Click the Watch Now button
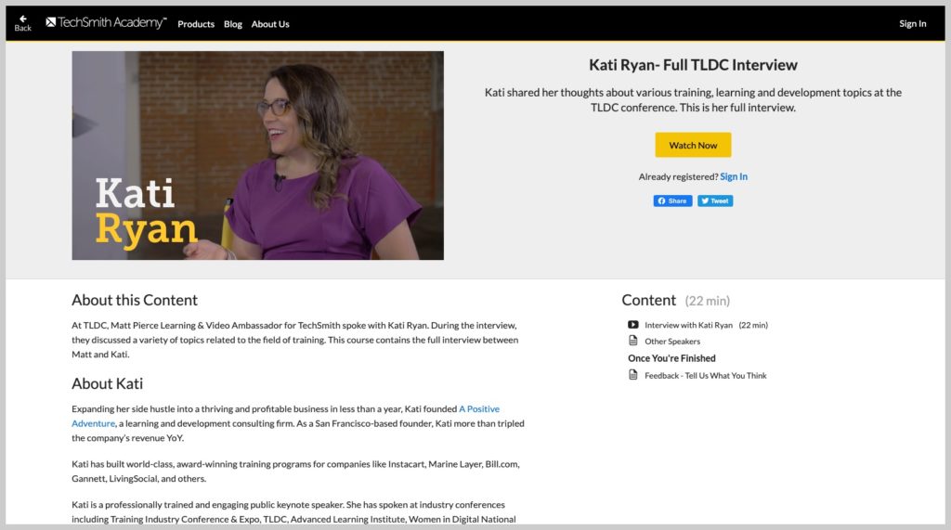 click(x=693, y=145)
